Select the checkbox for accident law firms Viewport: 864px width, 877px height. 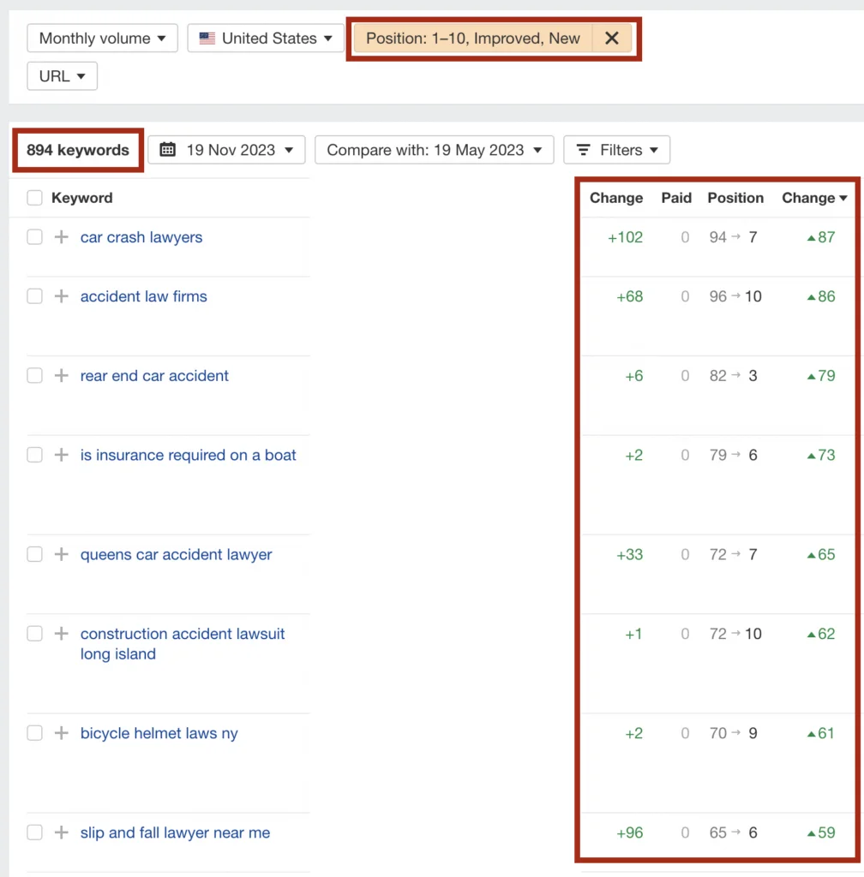tap(34, 296)
